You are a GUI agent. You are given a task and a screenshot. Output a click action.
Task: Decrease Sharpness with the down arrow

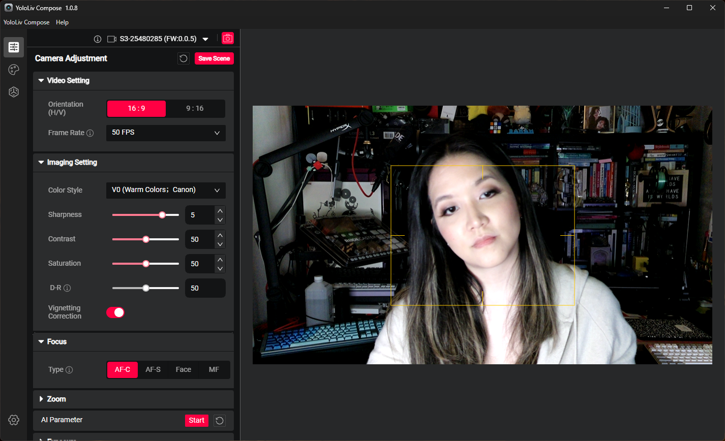[x=220, y=219]
